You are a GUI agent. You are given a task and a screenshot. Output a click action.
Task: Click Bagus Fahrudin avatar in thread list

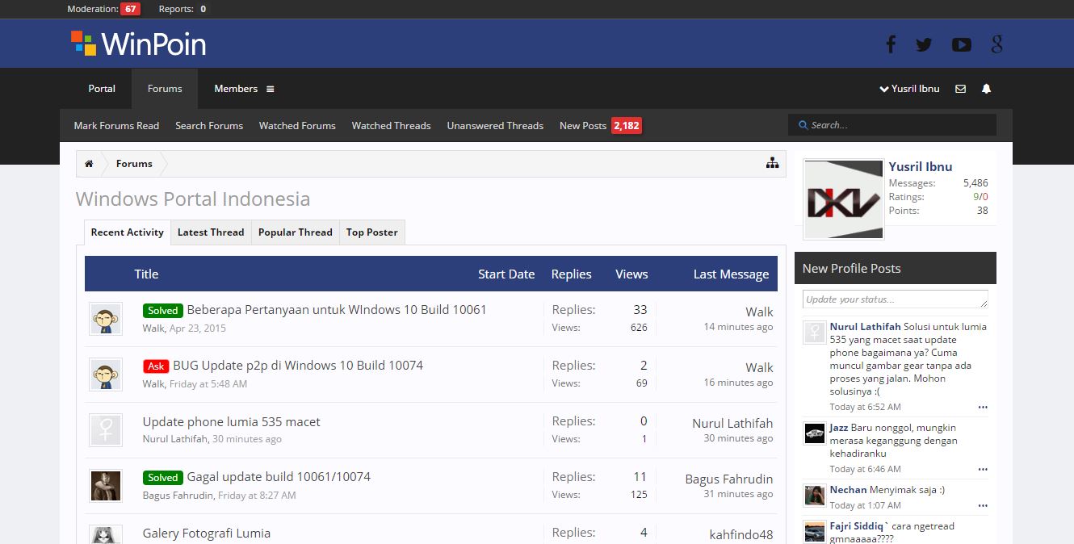pyautogui.click(x=106, y=486)
